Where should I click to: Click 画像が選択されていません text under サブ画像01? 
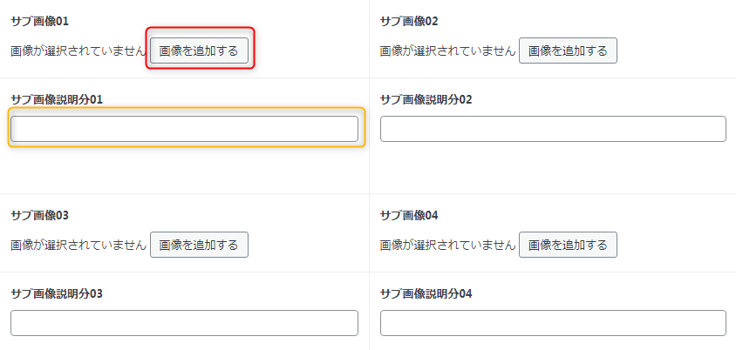[78, 50]
